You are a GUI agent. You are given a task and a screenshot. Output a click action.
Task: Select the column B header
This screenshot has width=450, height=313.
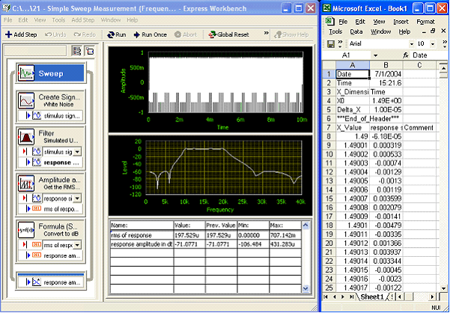387,65
